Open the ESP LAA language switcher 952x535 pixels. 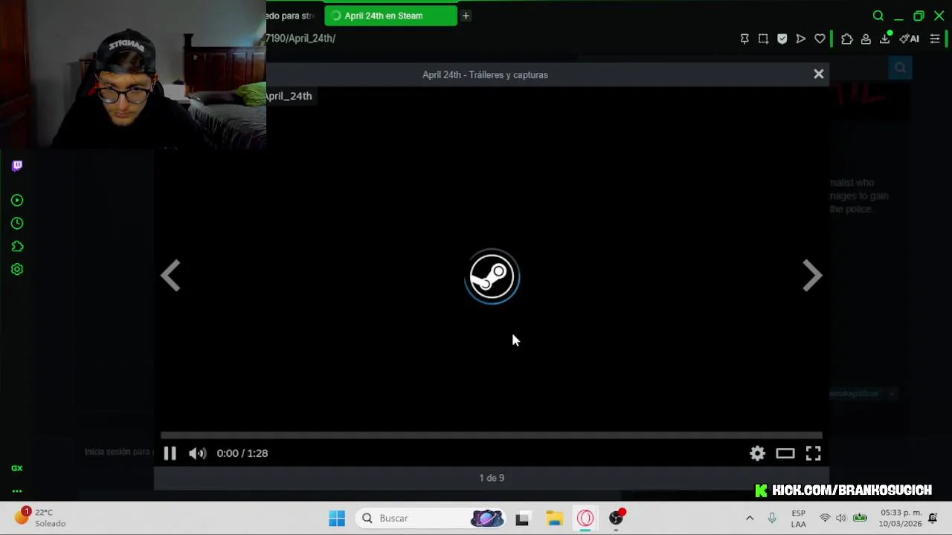click(x=798, y=519)
